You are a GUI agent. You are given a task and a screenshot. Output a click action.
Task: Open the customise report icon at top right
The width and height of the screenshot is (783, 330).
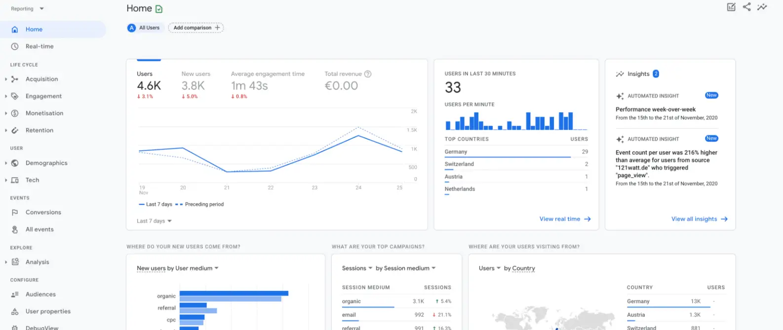click(x=731, y=7)
